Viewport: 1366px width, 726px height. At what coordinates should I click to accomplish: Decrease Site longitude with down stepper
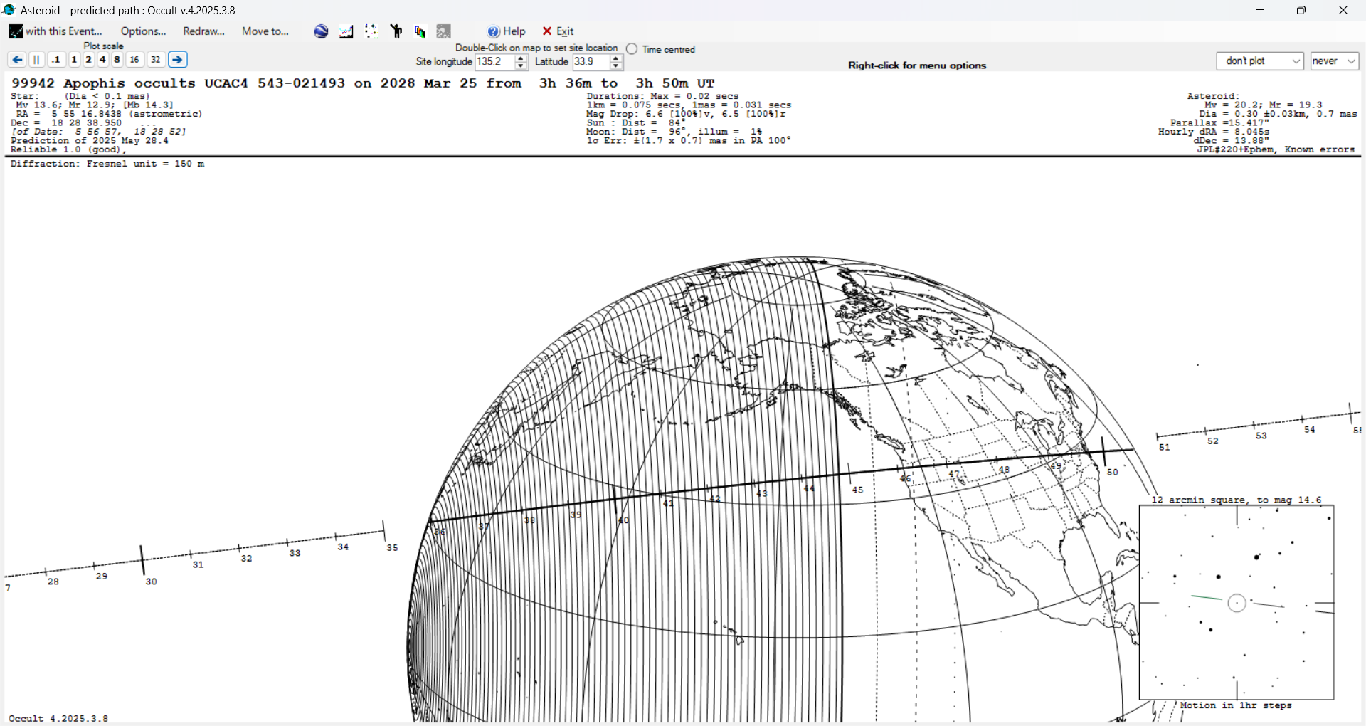521,66
